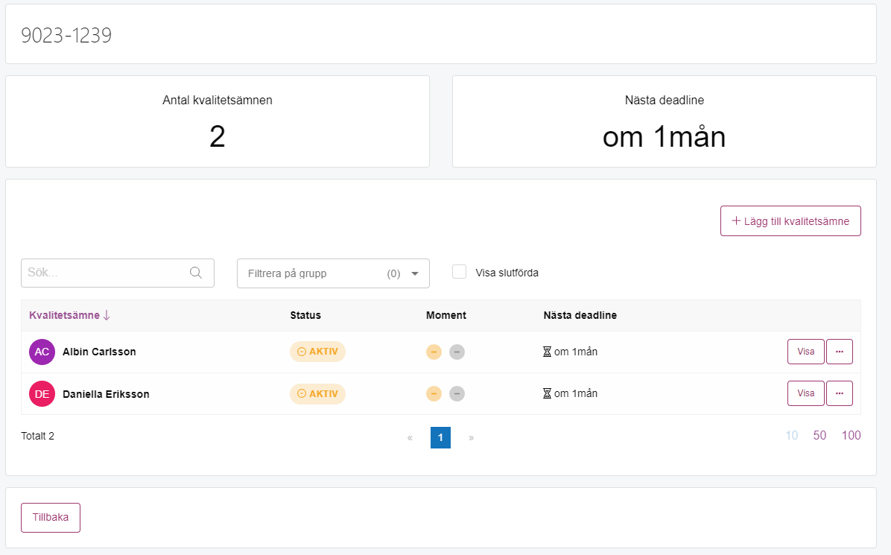This screenshot has width=891, height=555.
Task: Click the Totalt 2 text
Action: (37, 436)
